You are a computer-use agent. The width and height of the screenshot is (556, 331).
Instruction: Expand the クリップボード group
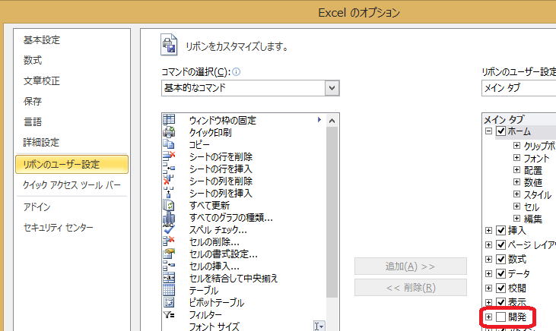click(516, 146)
